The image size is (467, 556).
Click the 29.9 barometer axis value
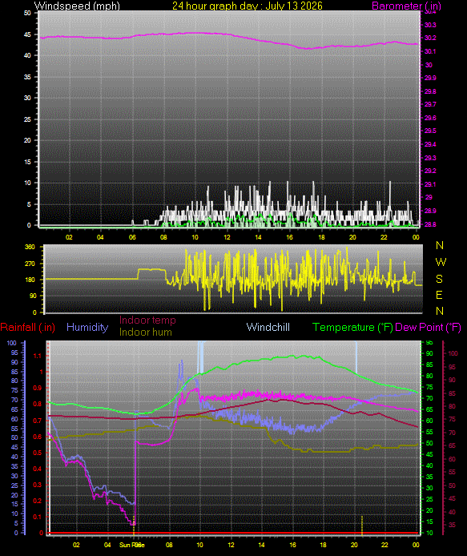(x=430, y=78)
